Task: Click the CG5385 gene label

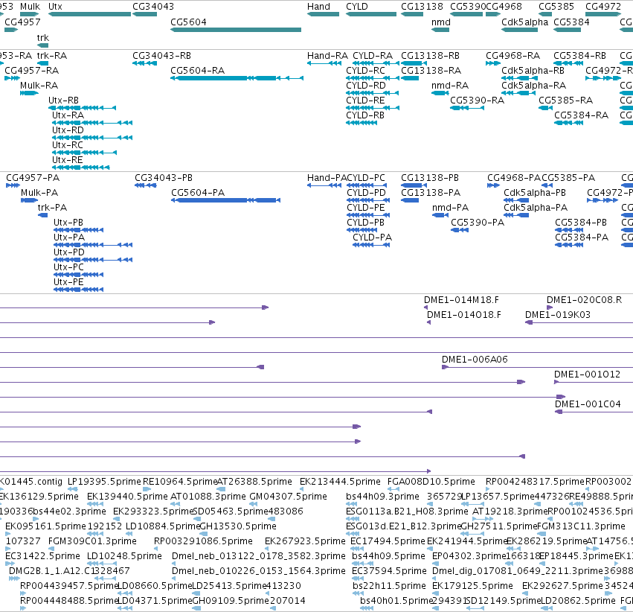Action: tap(556, 7)
